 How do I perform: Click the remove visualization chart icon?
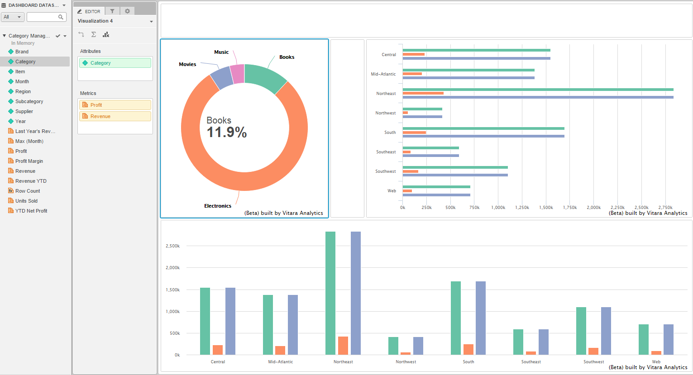[106, 34]
